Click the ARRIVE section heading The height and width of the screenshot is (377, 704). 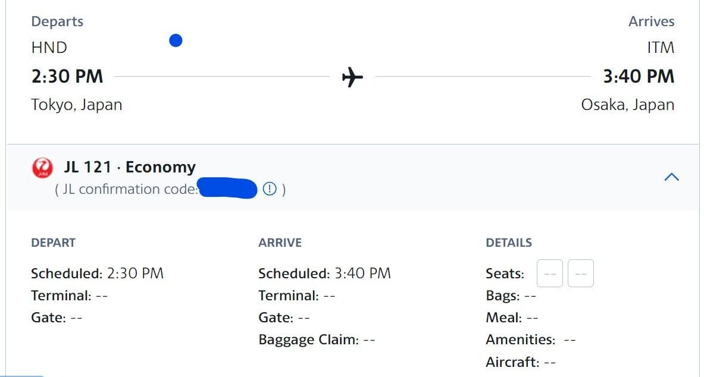coord(280,243)
